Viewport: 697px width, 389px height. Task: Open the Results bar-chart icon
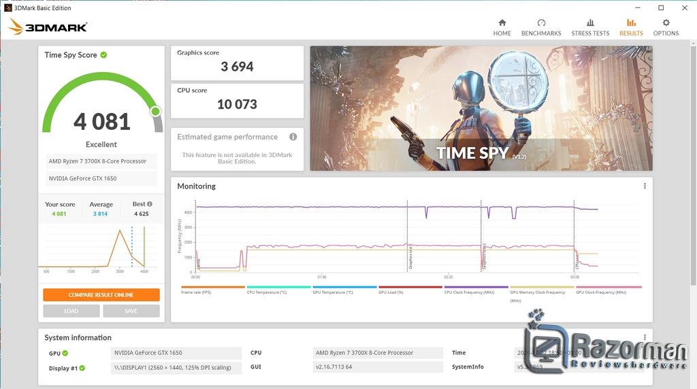pos(631,22)
